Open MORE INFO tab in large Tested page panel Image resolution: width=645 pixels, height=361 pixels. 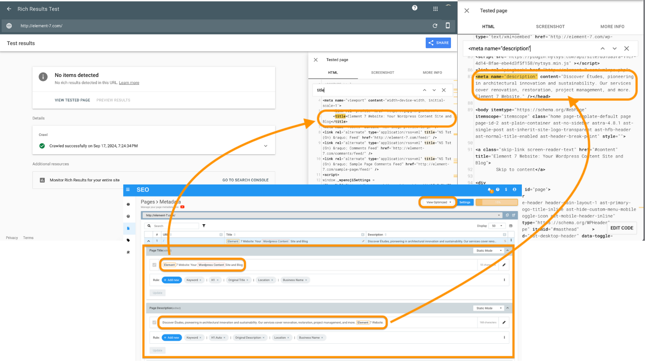point(612,27)
